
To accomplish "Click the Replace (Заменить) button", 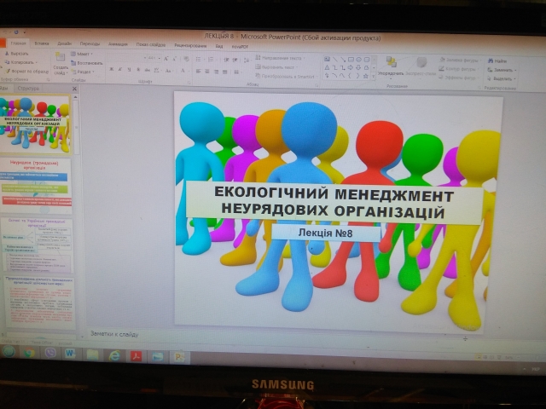I will pos(502,70).
